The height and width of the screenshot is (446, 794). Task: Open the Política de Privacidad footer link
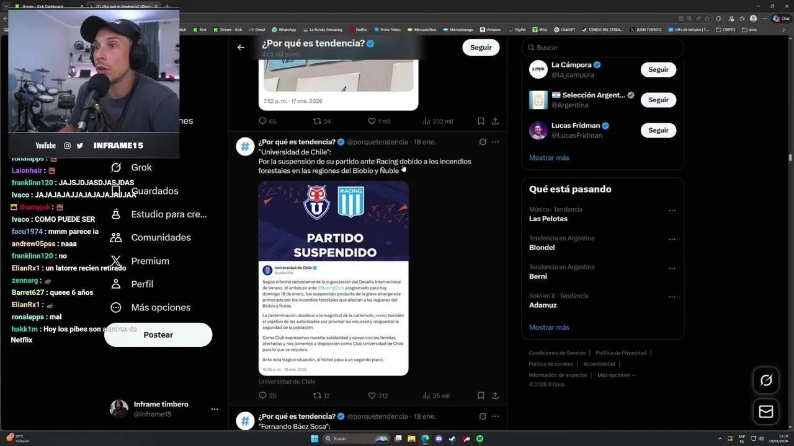pos(621,353)
